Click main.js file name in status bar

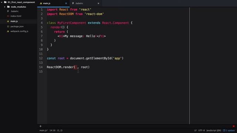[x=44, y=130]
